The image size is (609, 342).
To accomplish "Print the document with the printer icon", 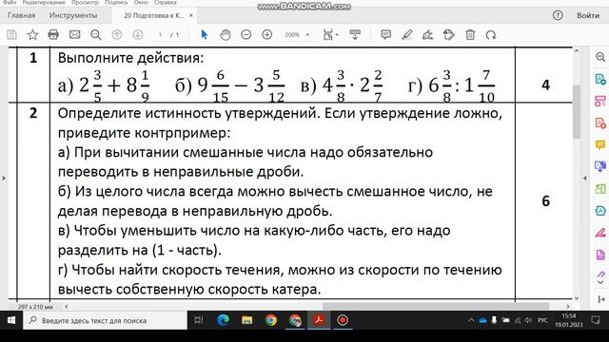I will 53,35.
